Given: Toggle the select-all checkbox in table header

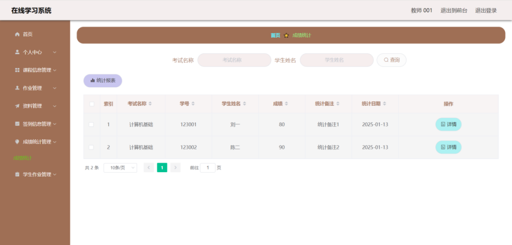Looking at the screenshot, I should (x=92, y=104).
